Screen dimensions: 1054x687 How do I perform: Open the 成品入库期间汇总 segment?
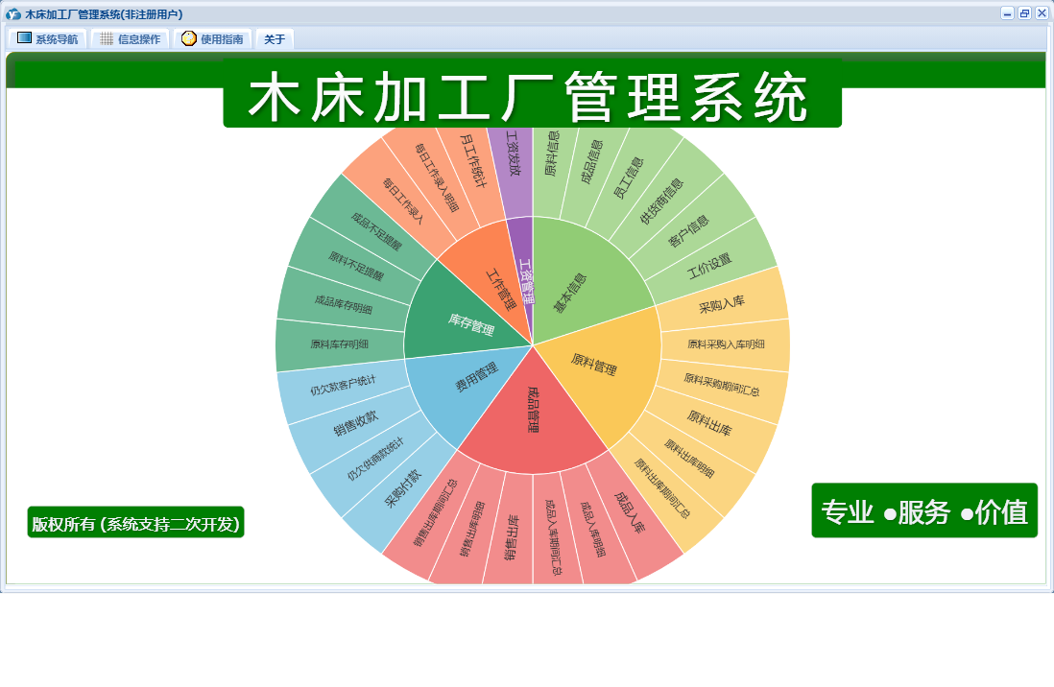[x=554, y=536]
